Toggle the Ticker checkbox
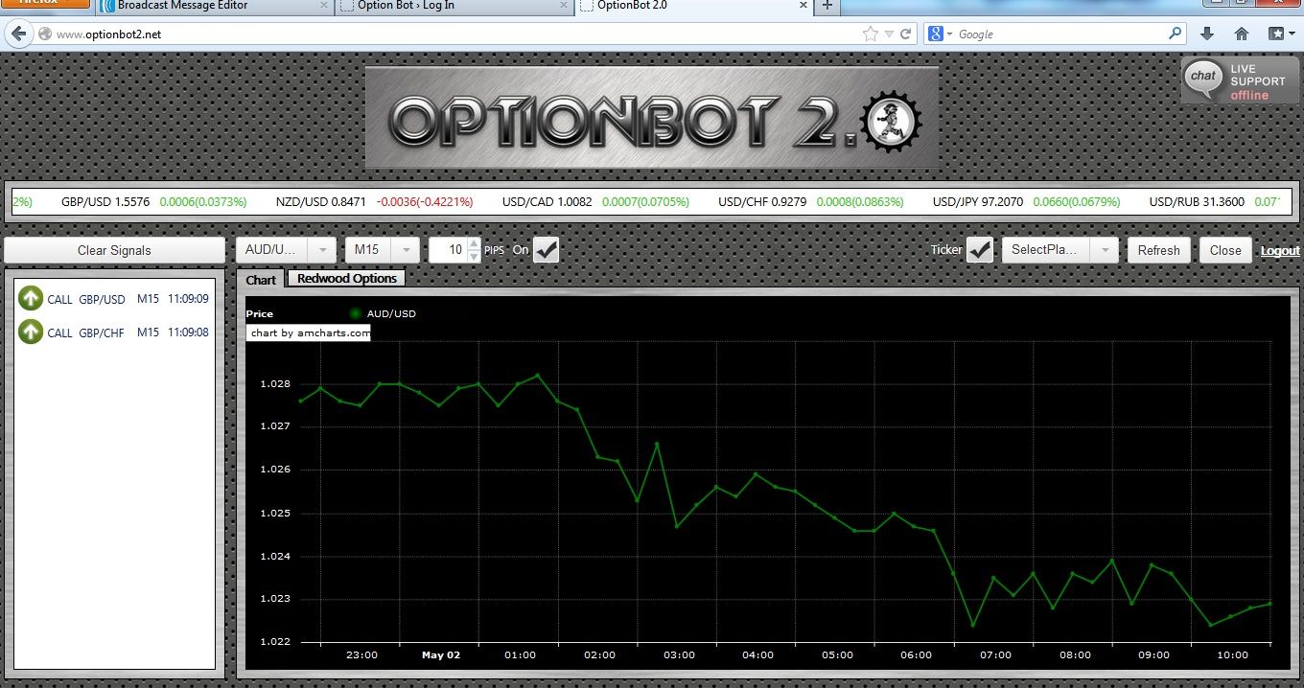Image resolution: width=1304 pixels, height=688 pixels. (x=980, y=250)
